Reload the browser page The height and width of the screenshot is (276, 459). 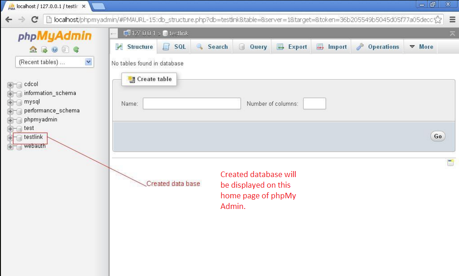pos(35,19)
